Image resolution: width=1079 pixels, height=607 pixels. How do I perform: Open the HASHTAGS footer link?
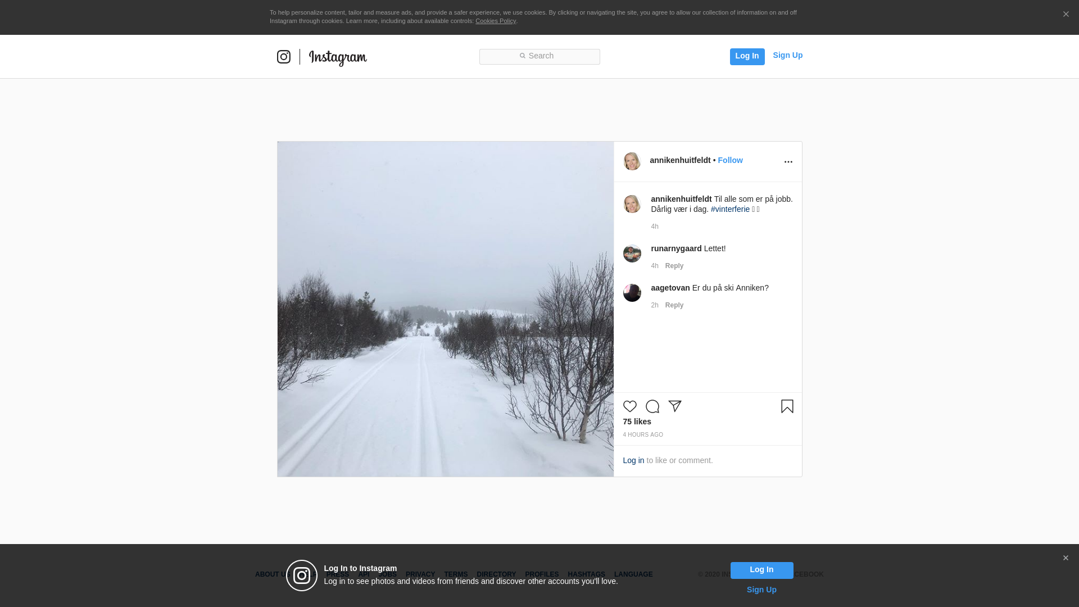586,574
